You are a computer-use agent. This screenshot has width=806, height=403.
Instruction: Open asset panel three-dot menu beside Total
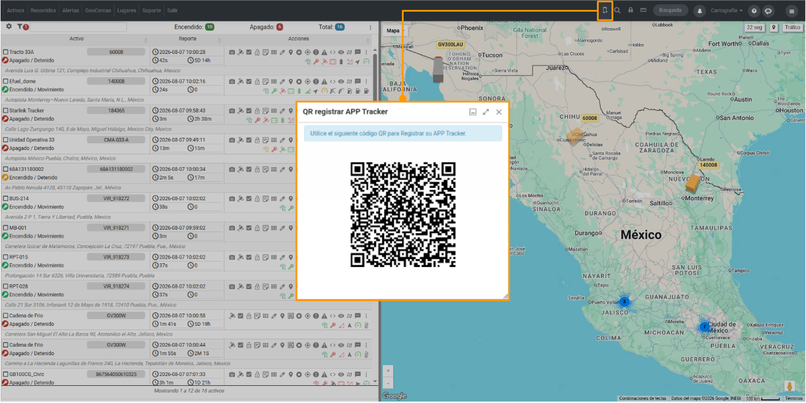[370, 27]
